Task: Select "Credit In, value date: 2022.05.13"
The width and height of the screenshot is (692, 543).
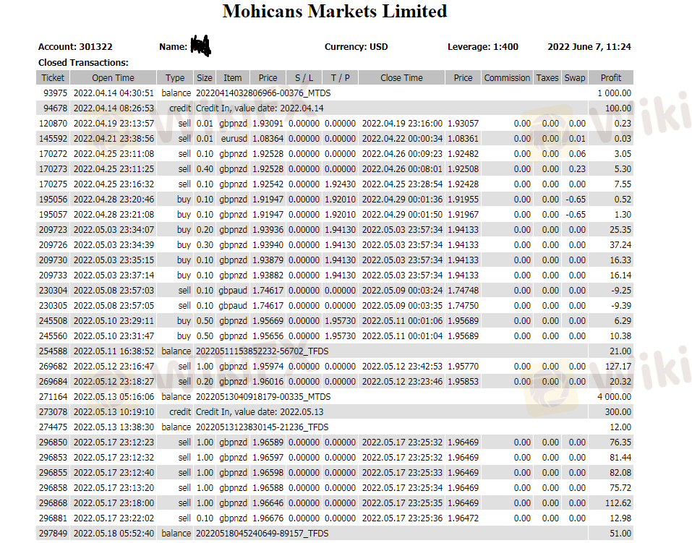Action: (x=260, y=412)
